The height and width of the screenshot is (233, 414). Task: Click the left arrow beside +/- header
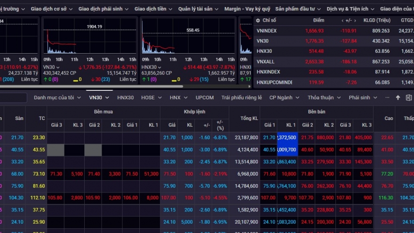tap(342, 21)
